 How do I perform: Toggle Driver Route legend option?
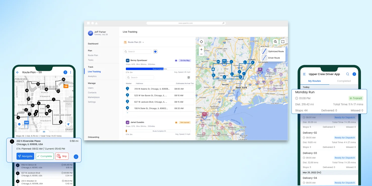coord(273,58)
